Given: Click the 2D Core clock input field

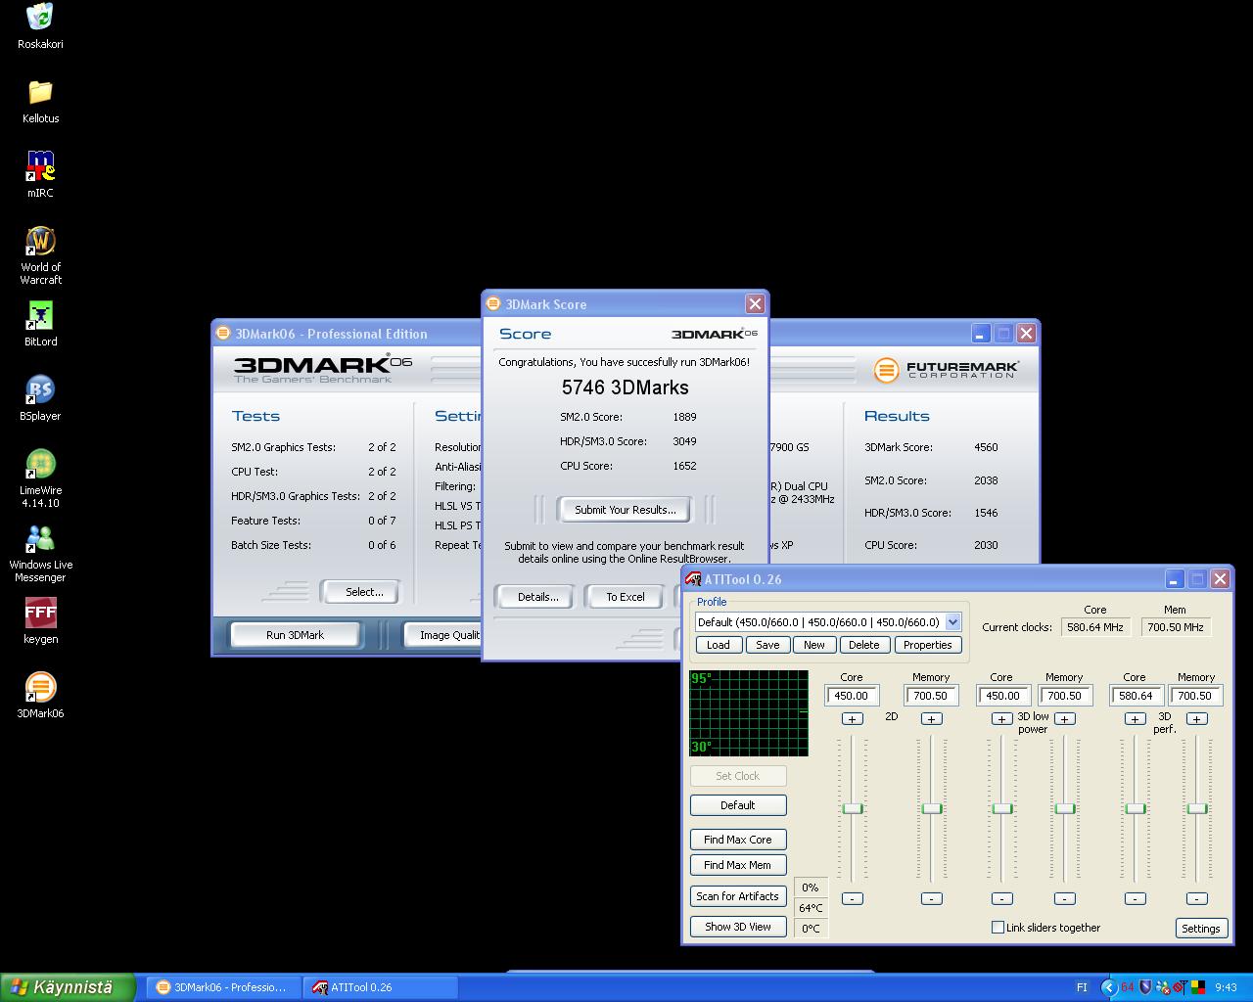Looking at the screenshot, I should [853, 696].
